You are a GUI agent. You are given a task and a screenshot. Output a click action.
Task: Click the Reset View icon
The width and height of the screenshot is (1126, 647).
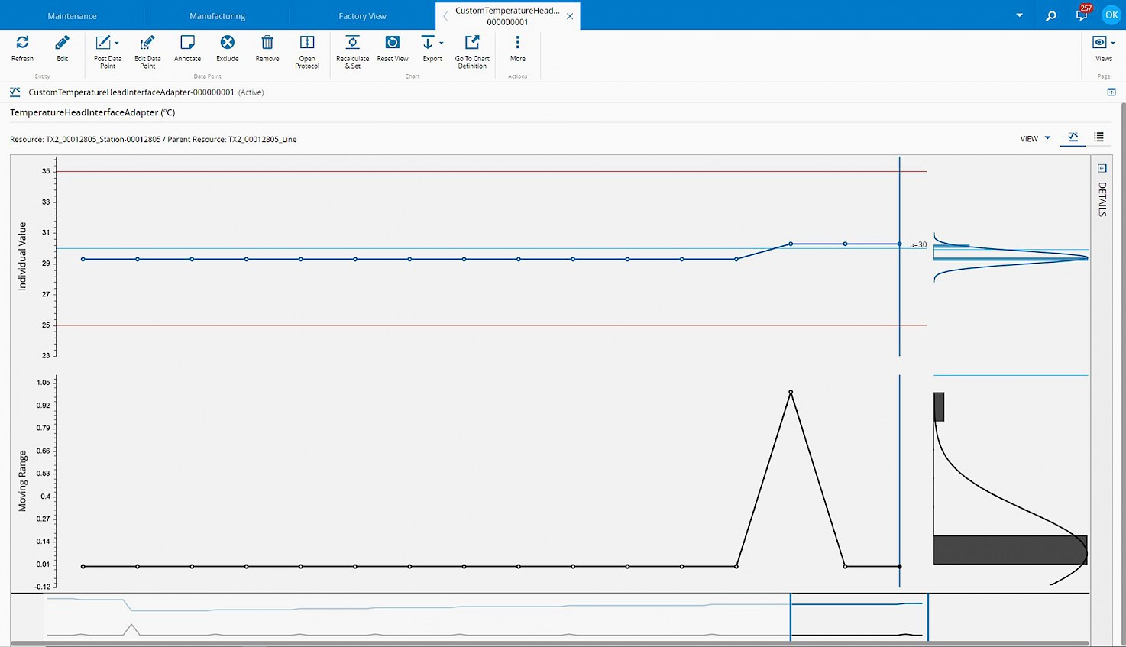point(392,43)
